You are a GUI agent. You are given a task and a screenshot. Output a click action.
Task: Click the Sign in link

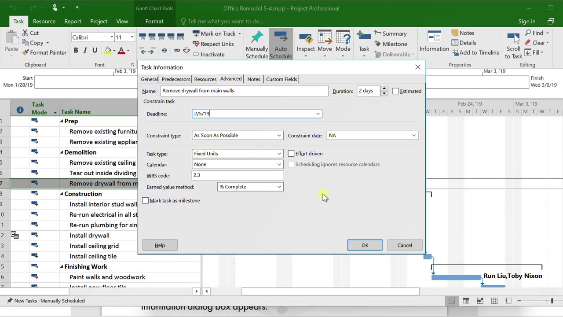coord(526,21)
